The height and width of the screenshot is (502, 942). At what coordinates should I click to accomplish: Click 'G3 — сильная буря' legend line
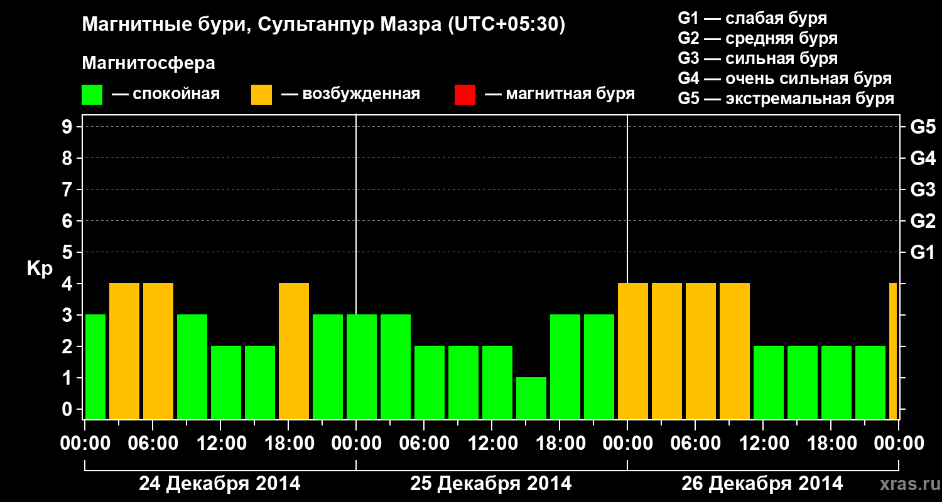pos(758,58)
